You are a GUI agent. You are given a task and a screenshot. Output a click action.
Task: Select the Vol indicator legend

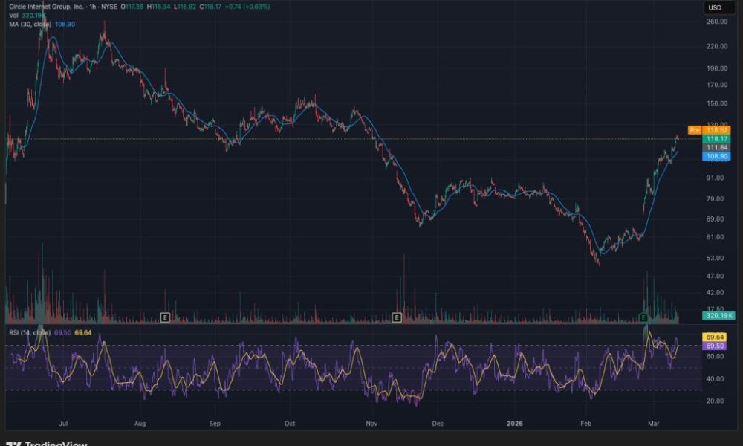[14, 16]
